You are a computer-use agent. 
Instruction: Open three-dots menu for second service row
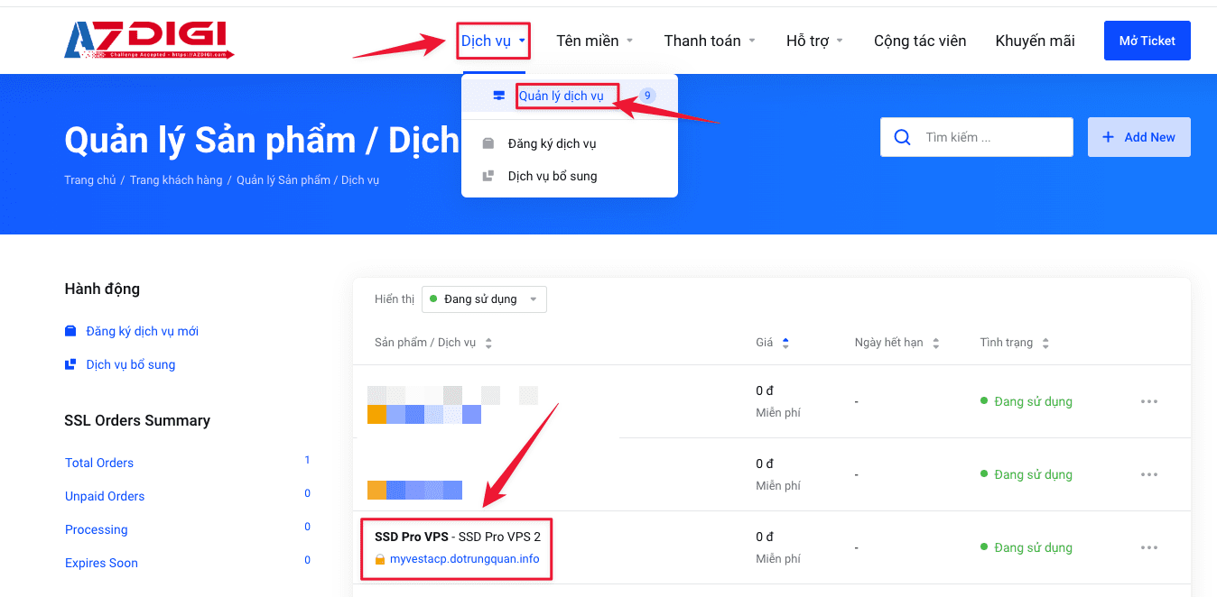tap(1148, 474)
